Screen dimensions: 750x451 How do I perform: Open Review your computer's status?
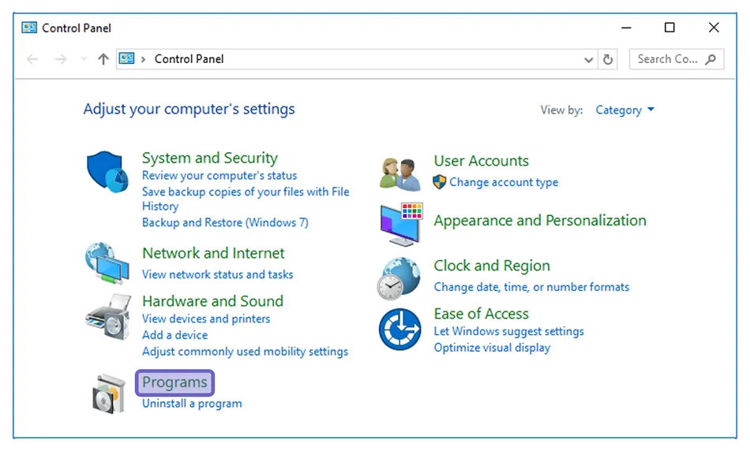click(x=219, y=175)
